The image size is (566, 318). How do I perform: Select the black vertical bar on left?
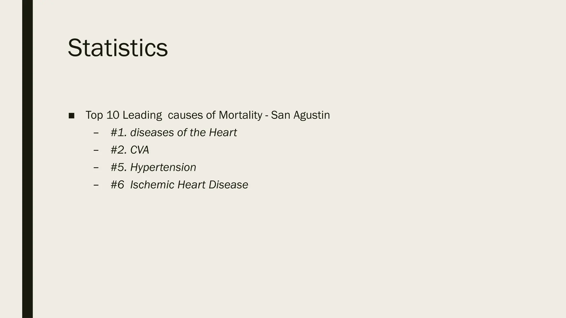[27, 159]
